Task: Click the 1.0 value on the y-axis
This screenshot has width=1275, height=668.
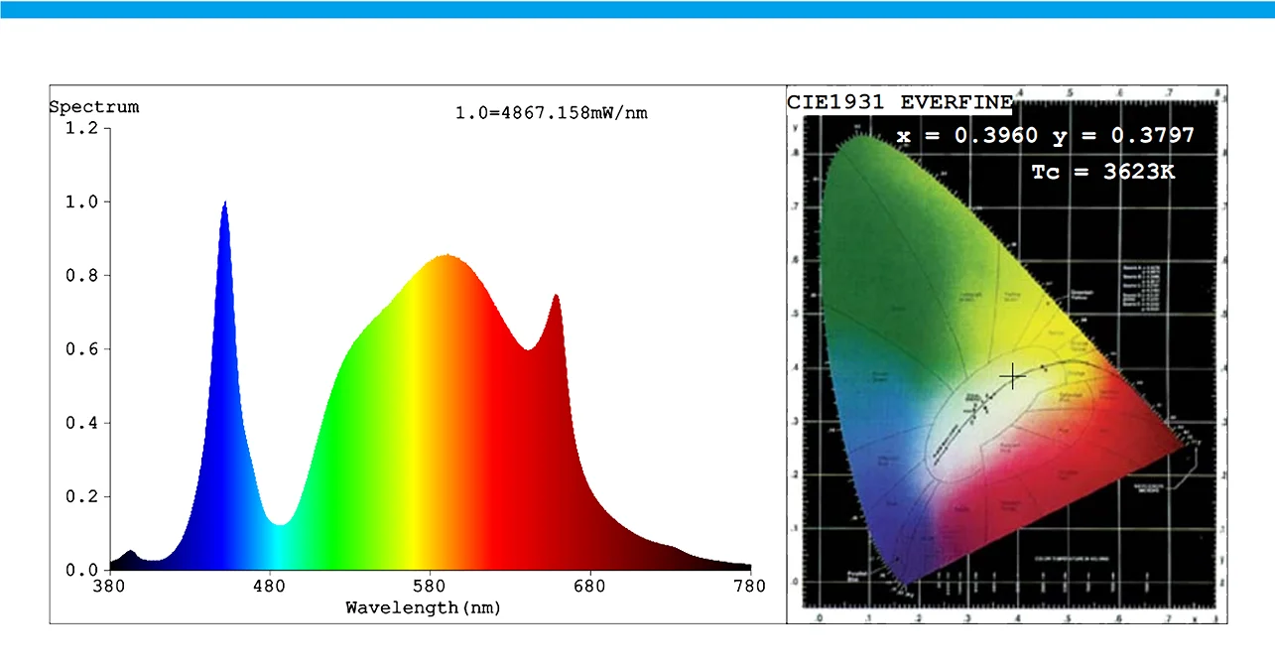Action: tap(81, 202)
